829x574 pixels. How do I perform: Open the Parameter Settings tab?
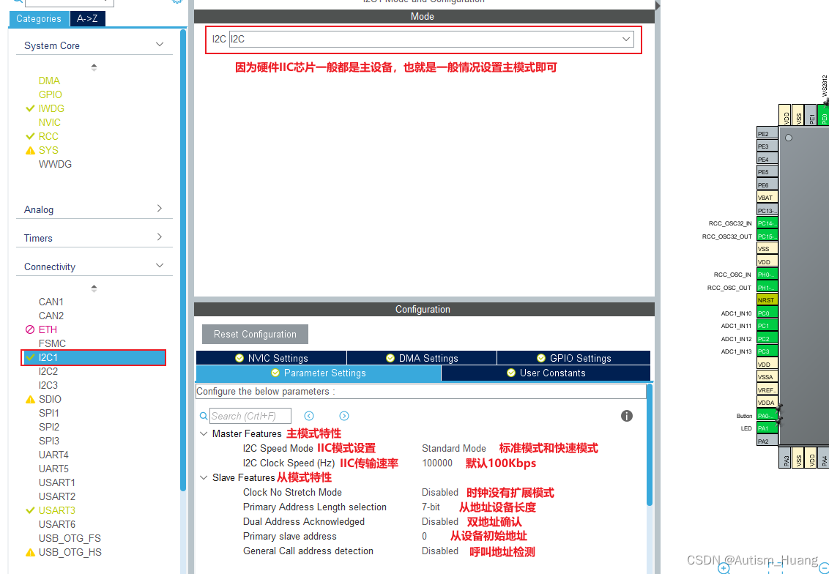click(x=319, y=373)
